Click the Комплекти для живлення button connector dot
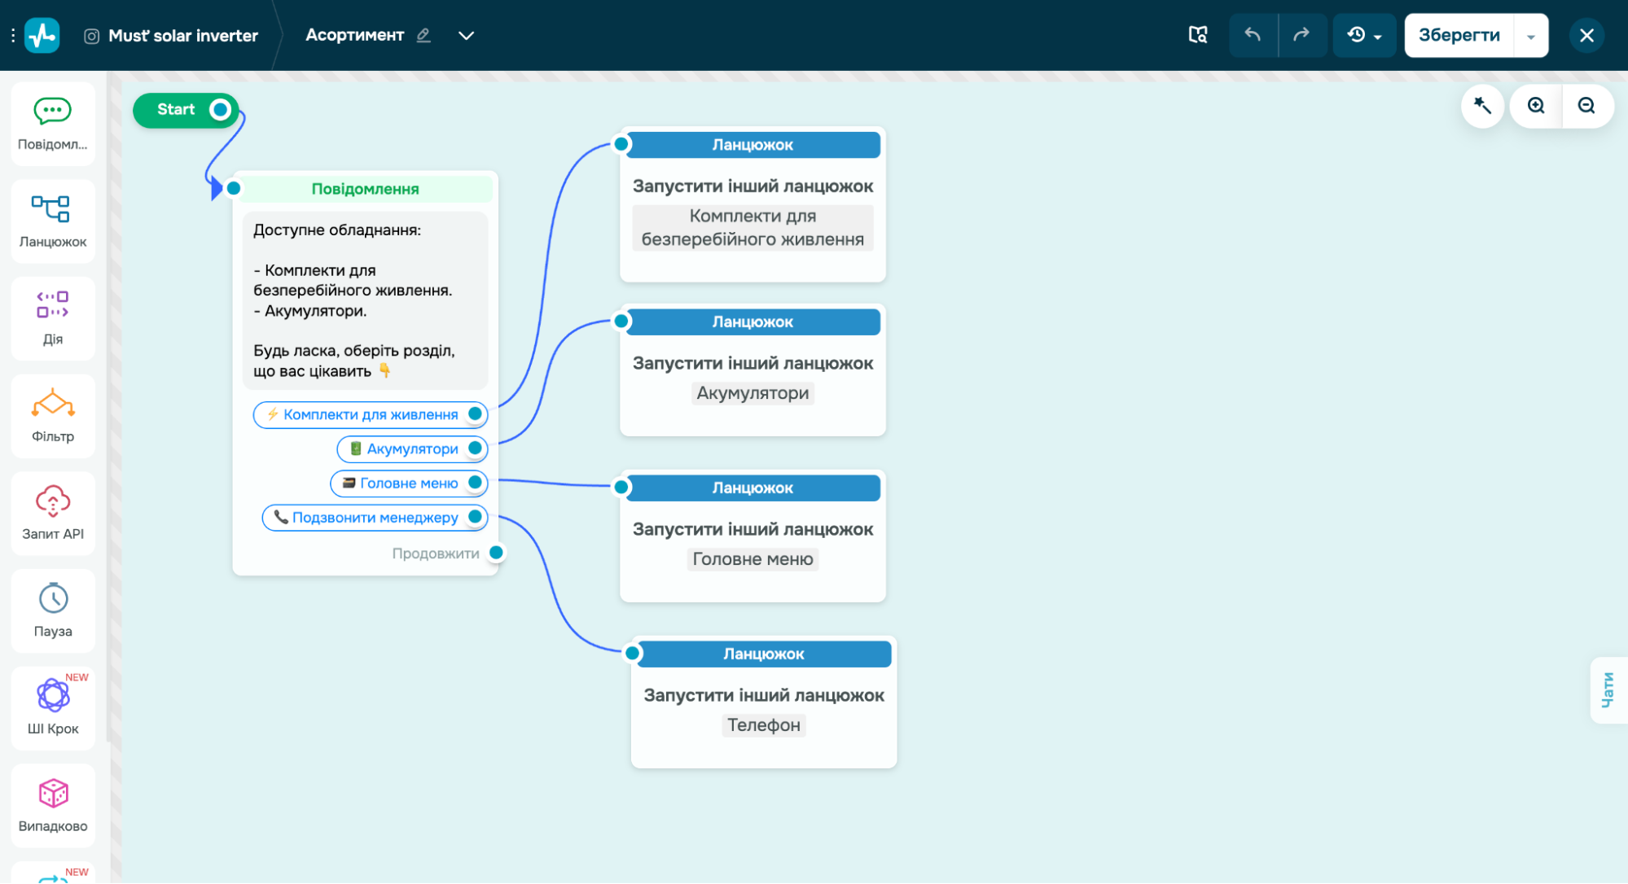The image size is (1628, 884). [476, 414]
